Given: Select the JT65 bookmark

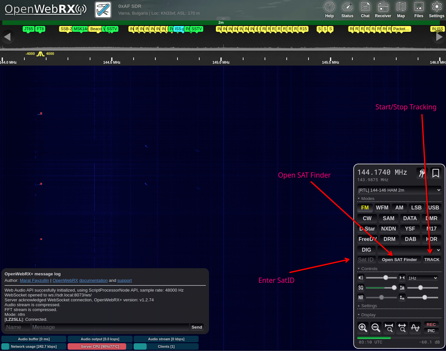Looking at the screenshot, I should (x=29, y=29).
